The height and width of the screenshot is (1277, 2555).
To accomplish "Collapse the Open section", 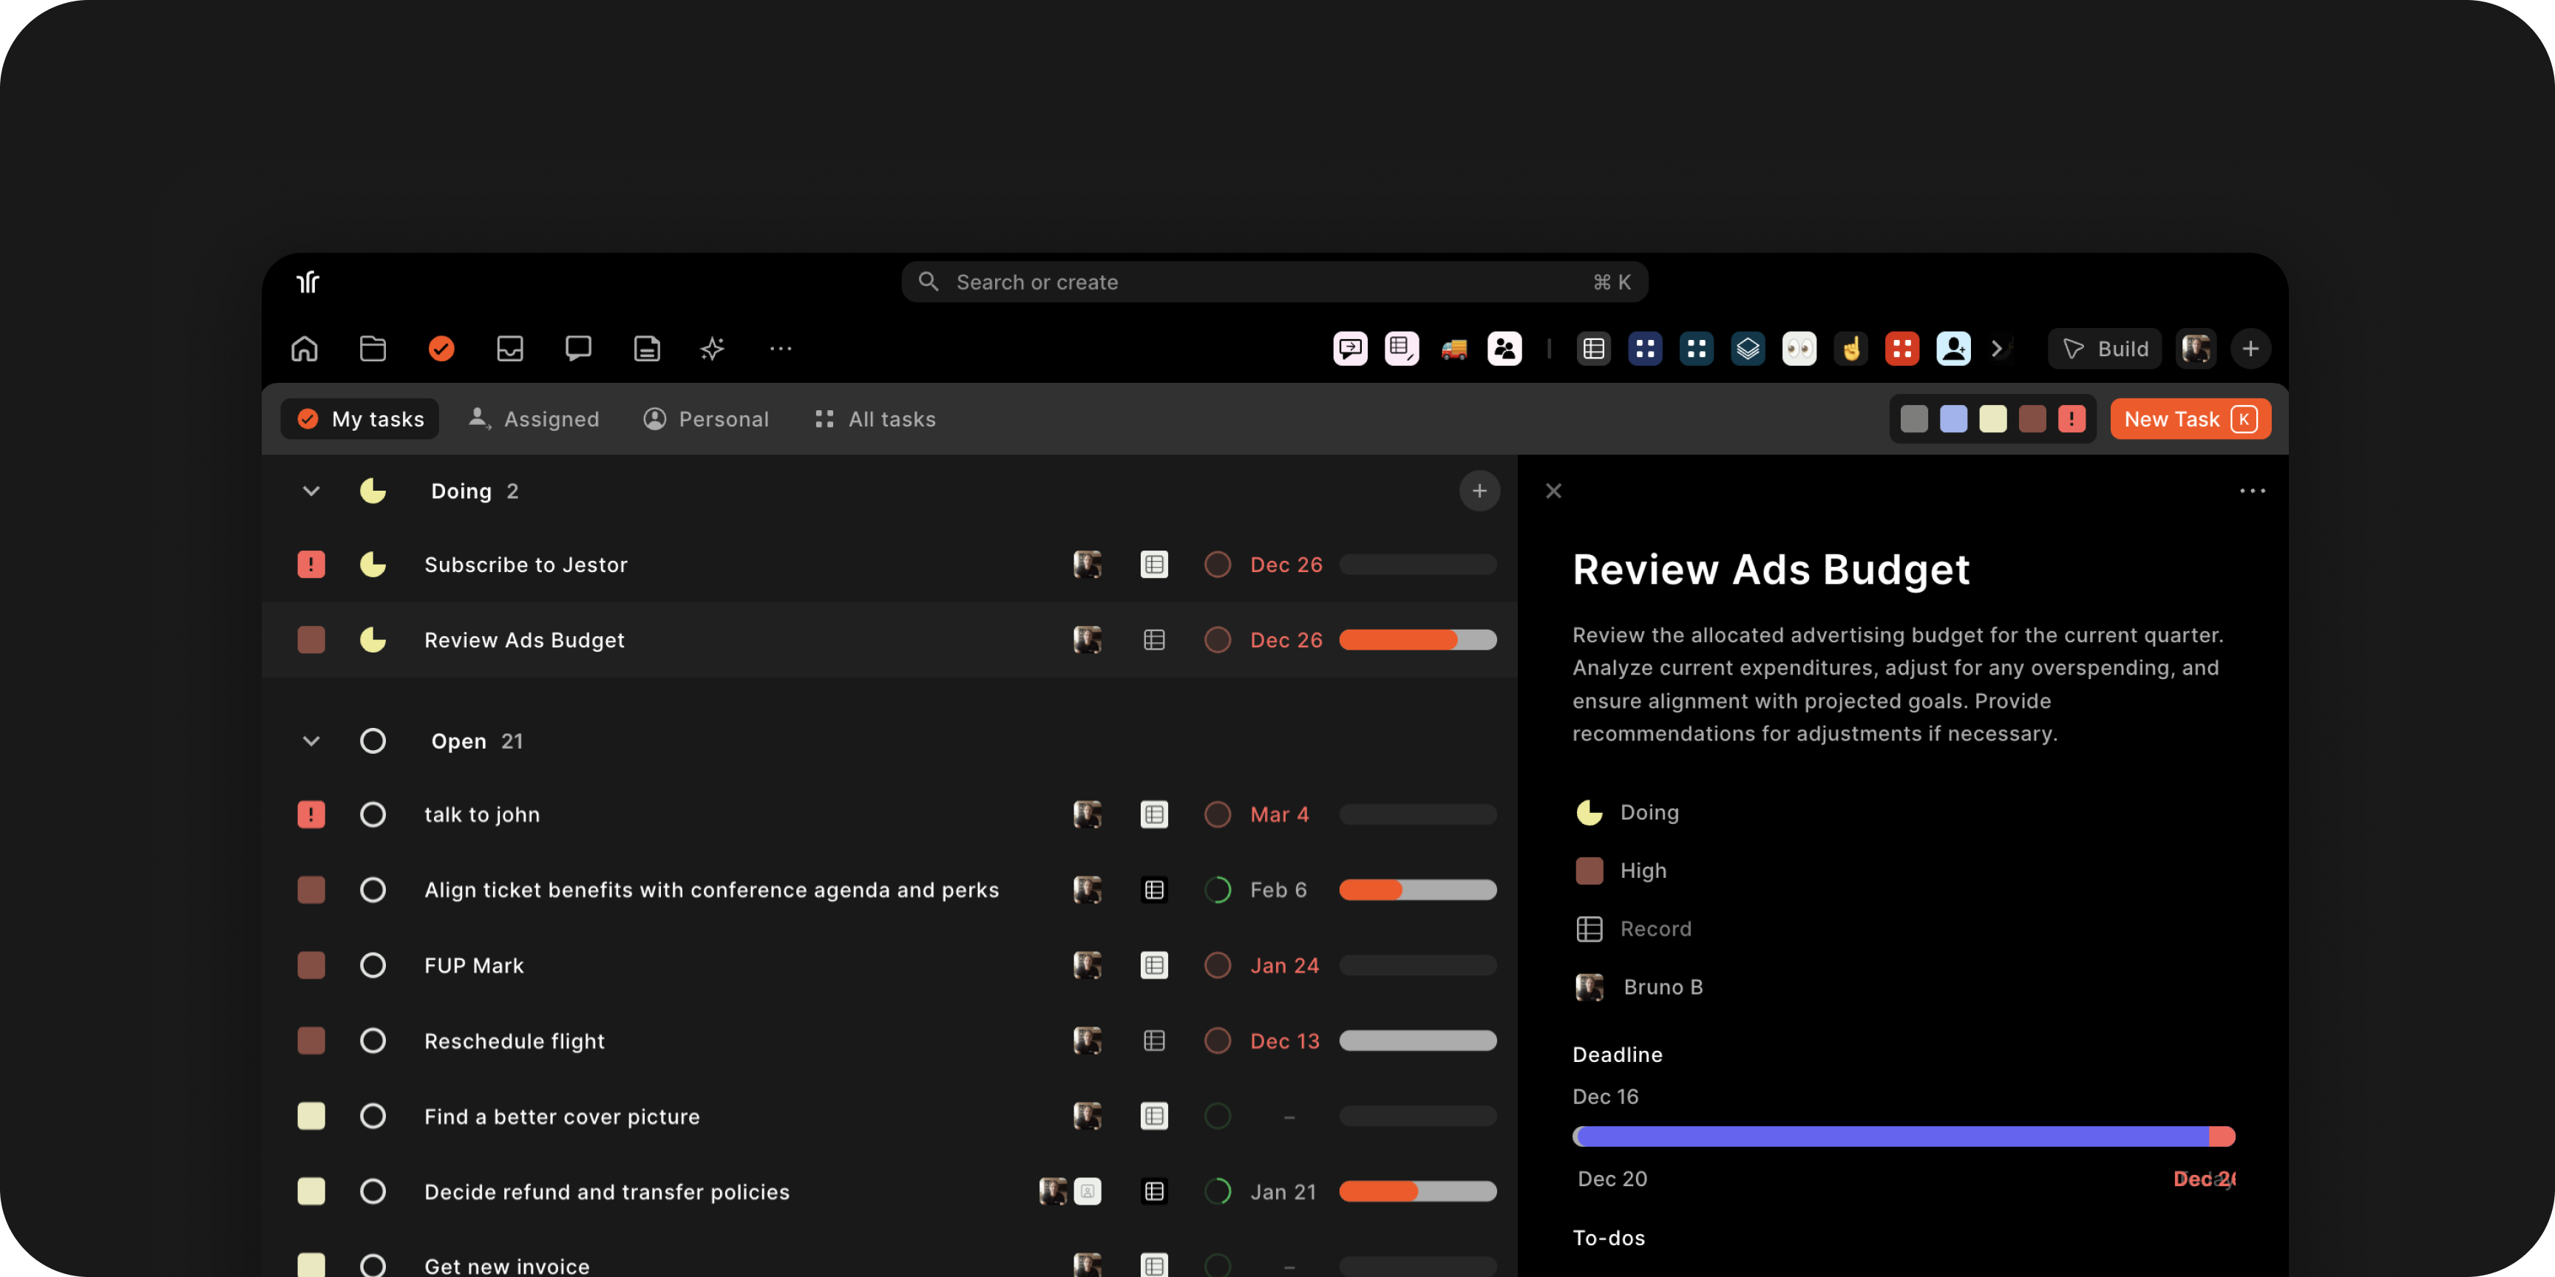I will (311, 740).
